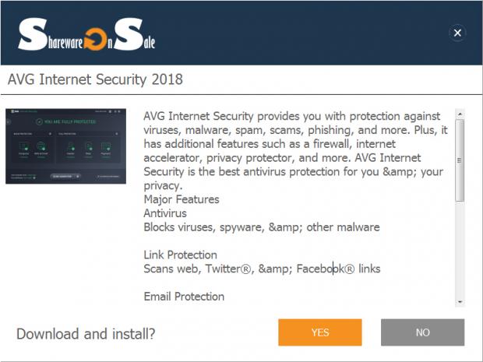This screenshot has height=362, width=483.
Task: Click the 'Major Features' heading text
Action: click(182, 199)
